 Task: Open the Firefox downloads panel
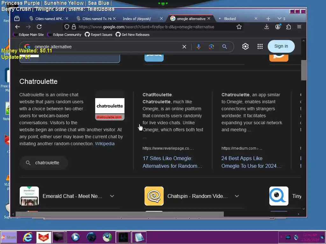[266, 27]
